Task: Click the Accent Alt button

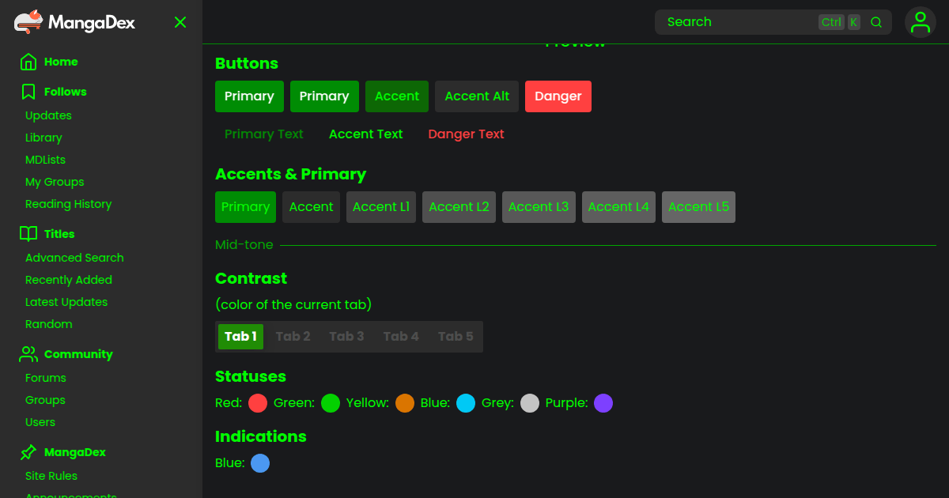Action: [477, 96]
